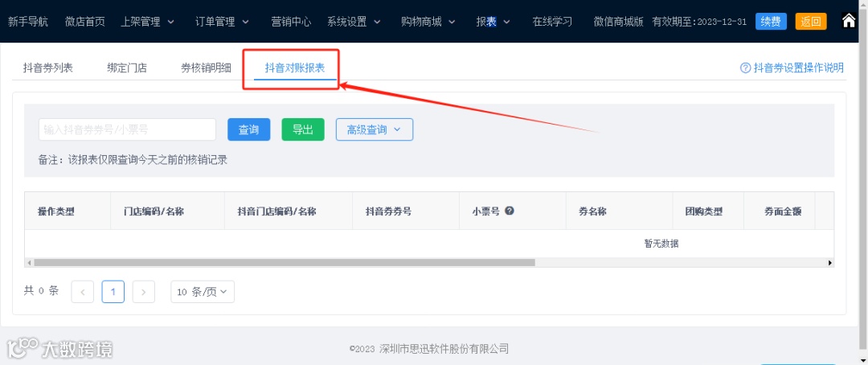Click the left arrow of horizontal scrollbar
This screenshot has height=365, width=868.
[x=29, y=263]
